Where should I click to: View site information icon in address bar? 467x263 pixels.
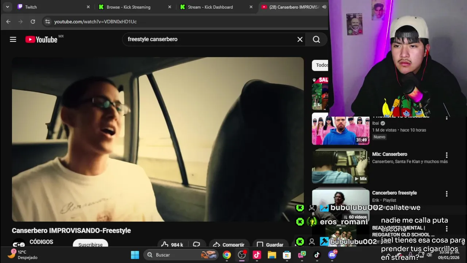pos(47,22)
